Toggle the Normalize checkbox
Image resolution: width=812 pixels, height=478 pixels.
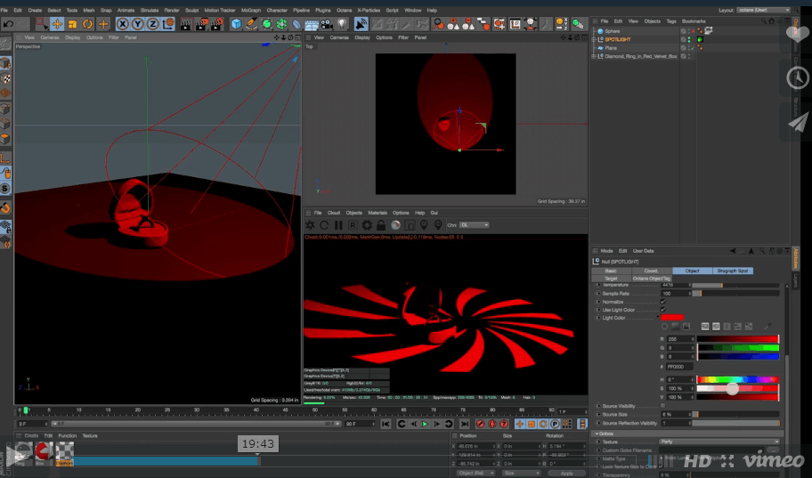tap(662, 302)
